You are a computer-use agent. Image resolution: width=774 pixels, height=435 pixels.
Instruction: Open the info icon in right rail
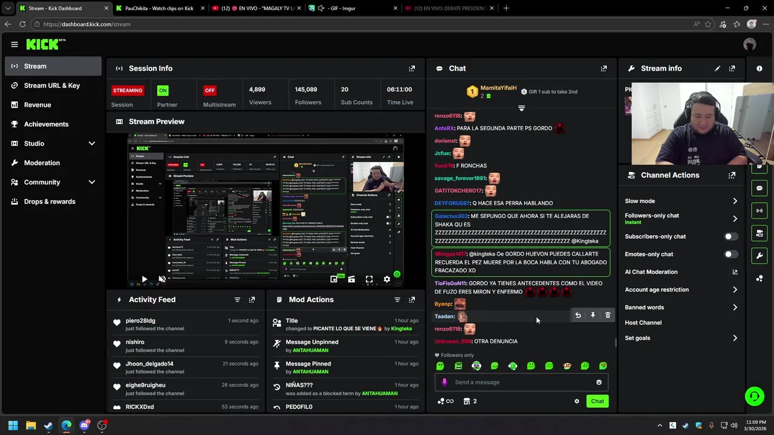pos(759,68)
